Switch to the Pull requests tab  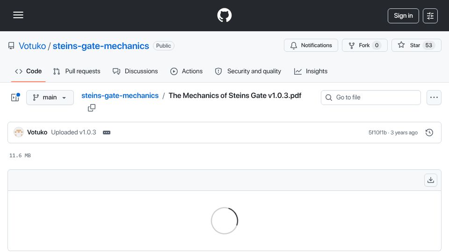pos(77,71)
